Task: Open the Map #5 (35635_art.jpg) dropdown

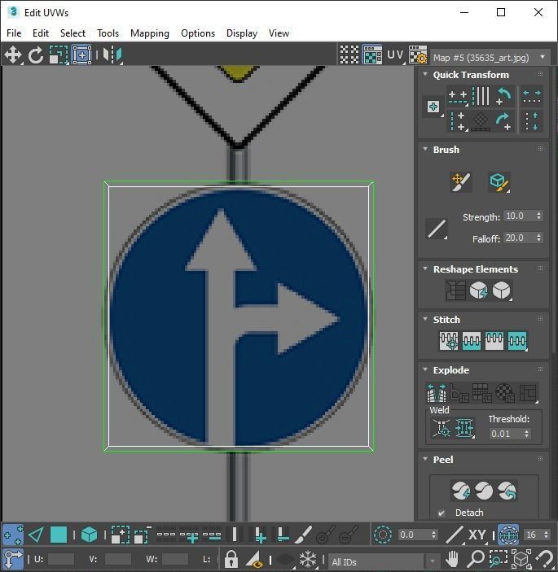Action: tap(490, 58)
